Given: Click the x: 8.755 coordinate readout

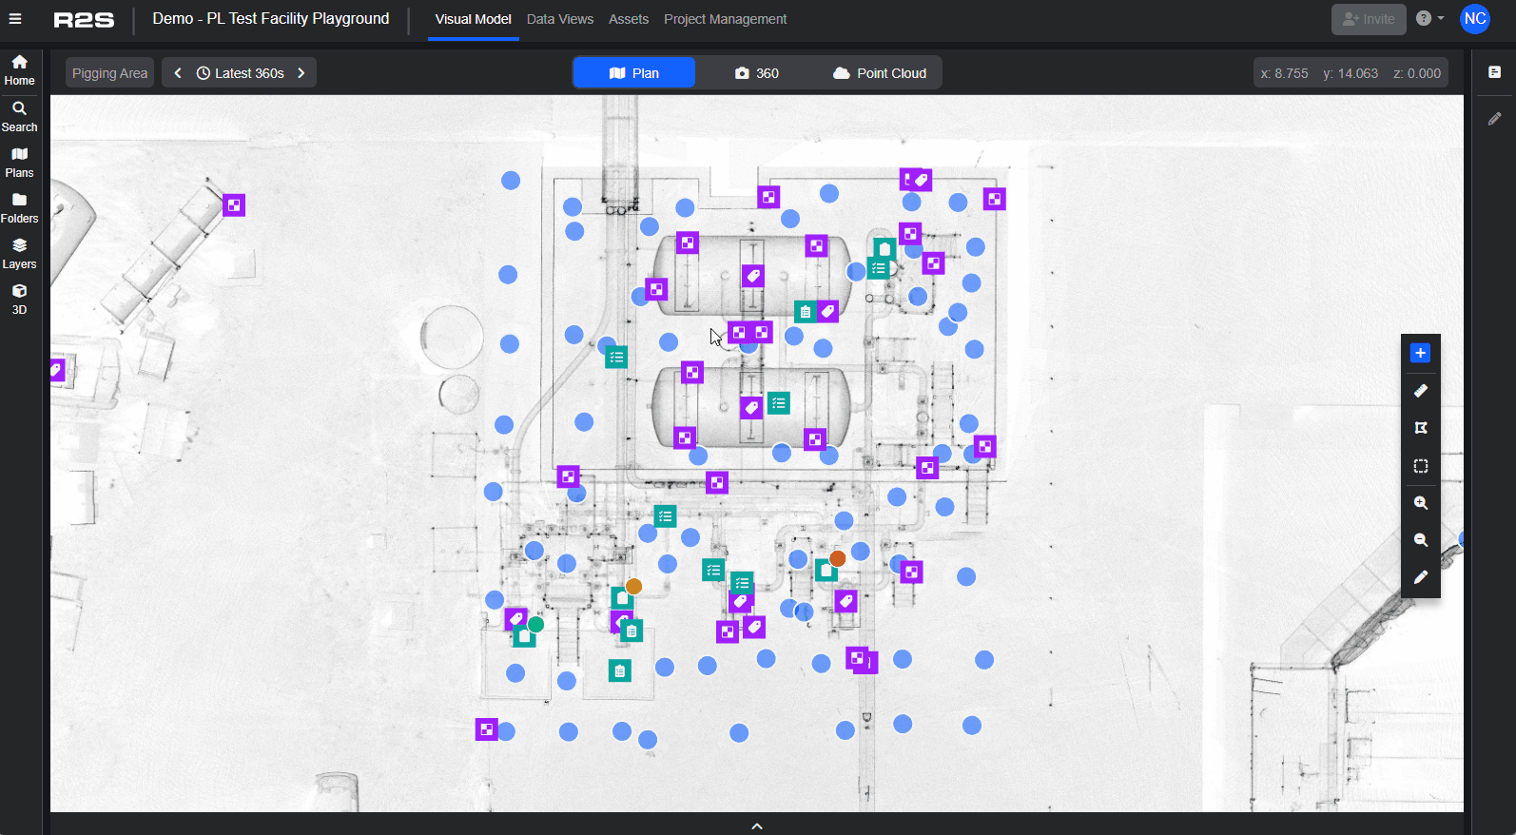Looking at the screenshot, I should [x=1284, y=73].
